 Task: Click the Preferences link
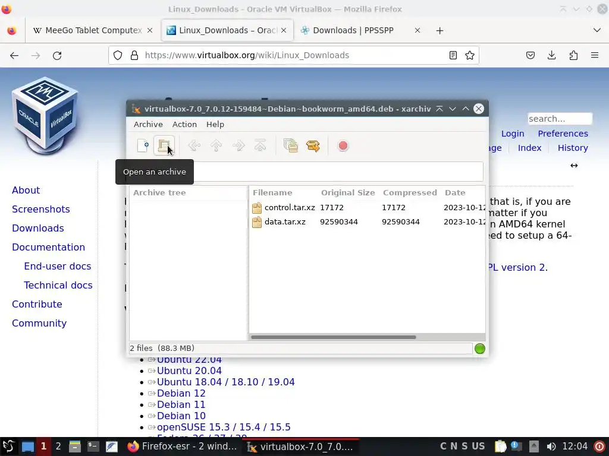tap(563, 134)
